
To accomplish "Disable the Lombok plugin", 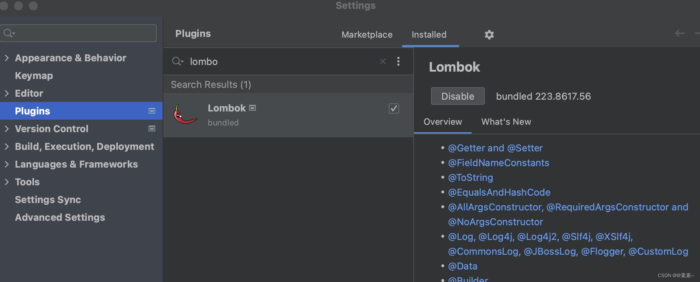I will click(x=458, y=96).
